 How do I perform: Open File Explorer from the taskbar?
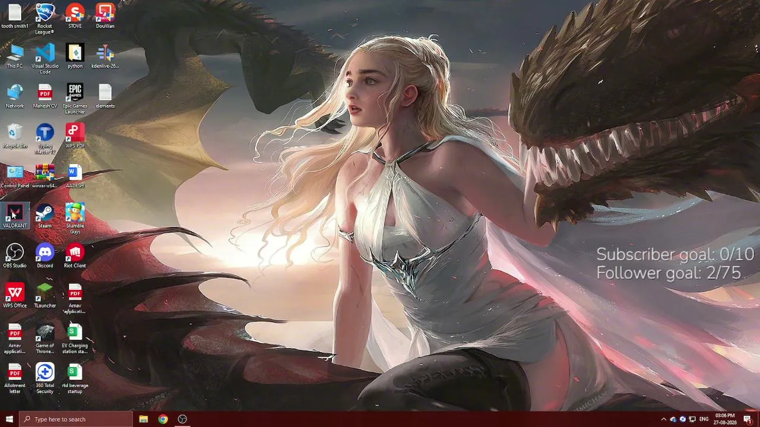[143, 419]
